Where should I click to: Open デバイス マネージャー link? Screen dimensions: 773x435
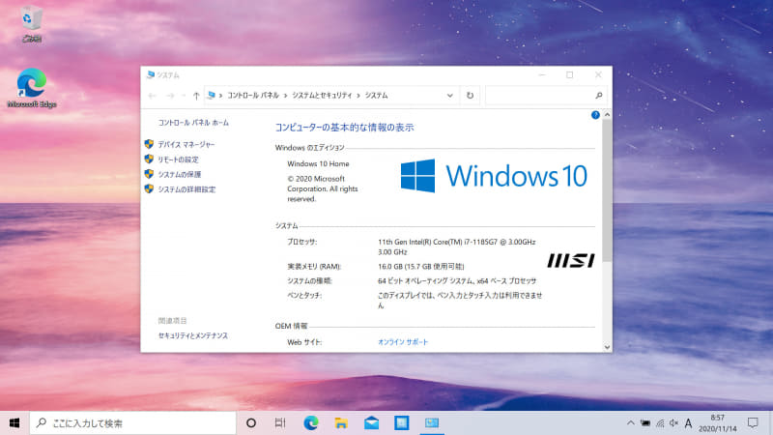pyautogui.click(x=186, y=144)
